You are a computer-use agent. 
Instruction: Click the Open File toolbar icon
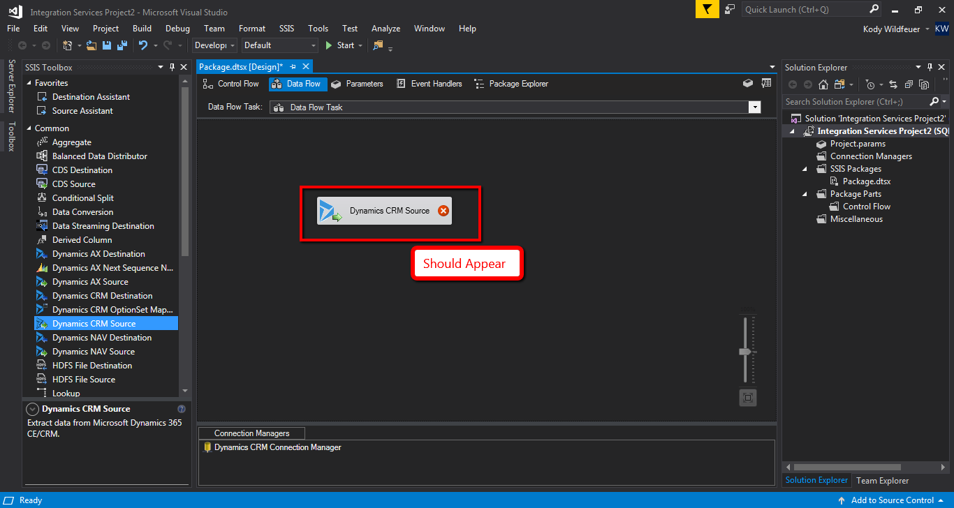click(91, 45)
